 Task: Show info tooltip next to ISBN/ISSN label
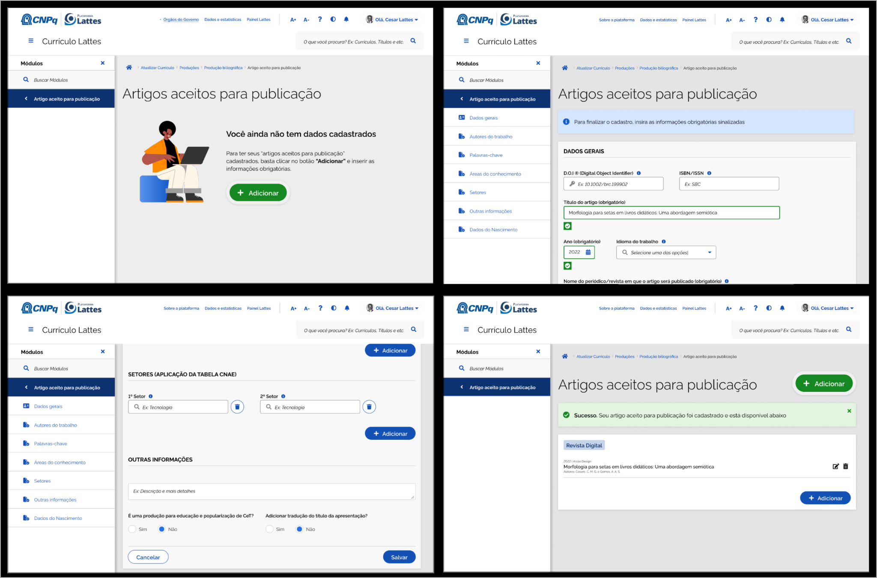coord(709,173)
